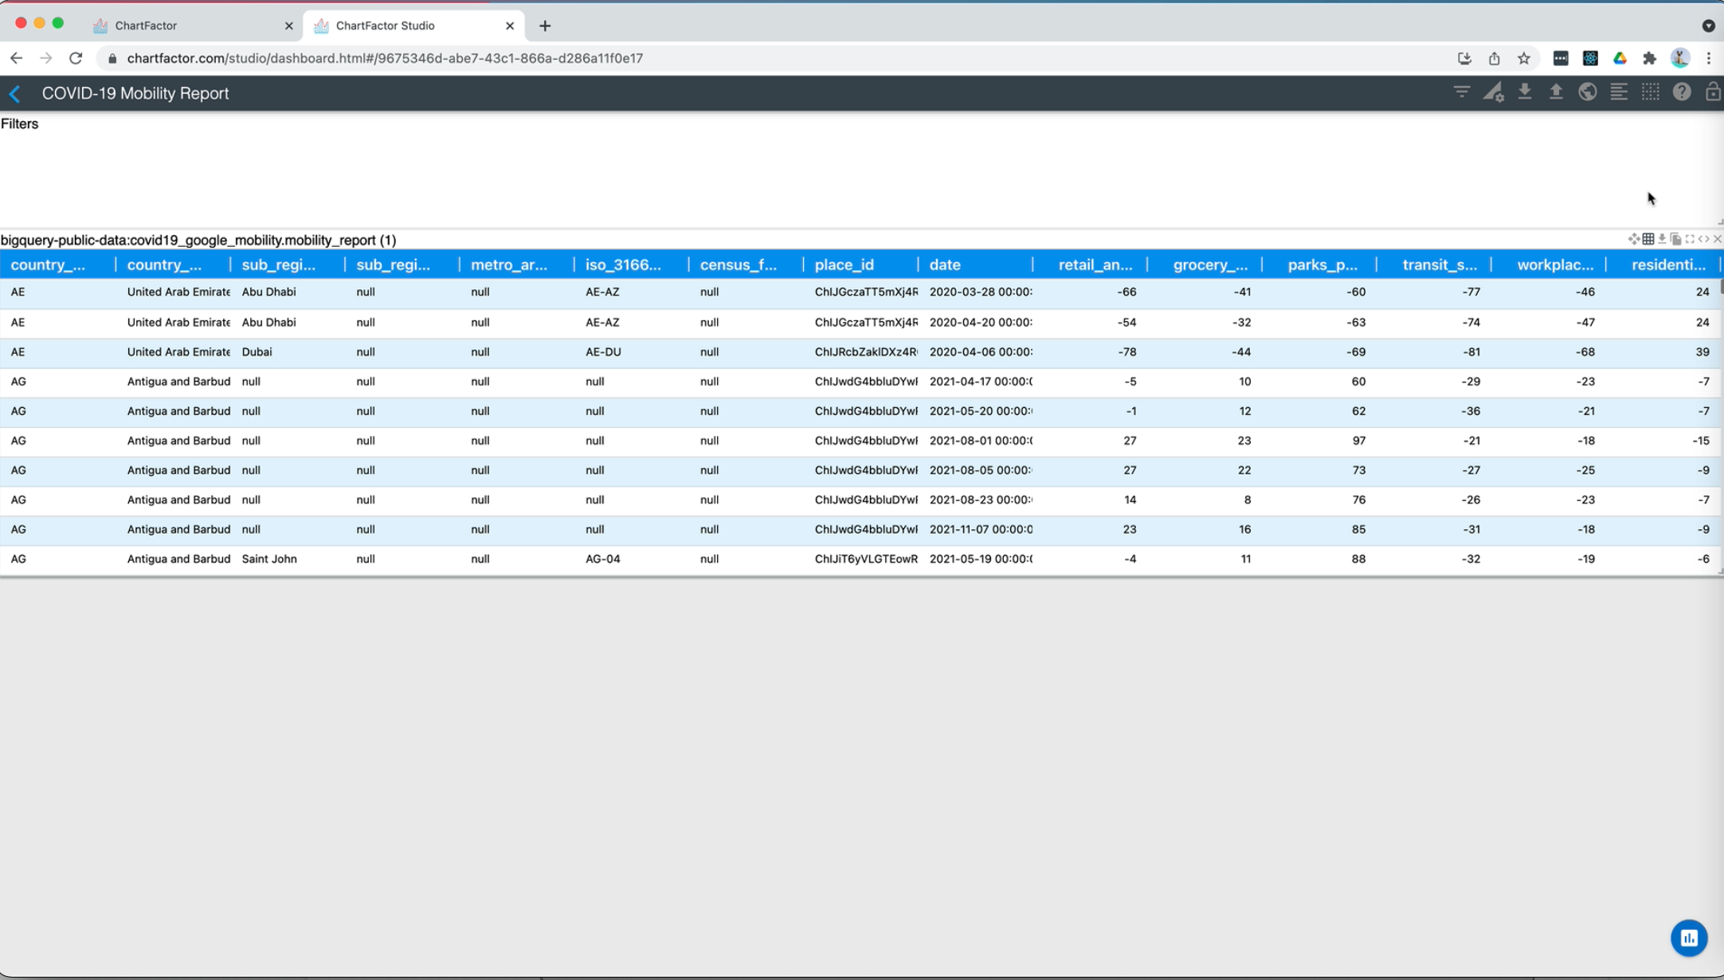Toggle the dotted grid layout icon
Screen dimensions: 1724x980
click(x=1650, y=92)
